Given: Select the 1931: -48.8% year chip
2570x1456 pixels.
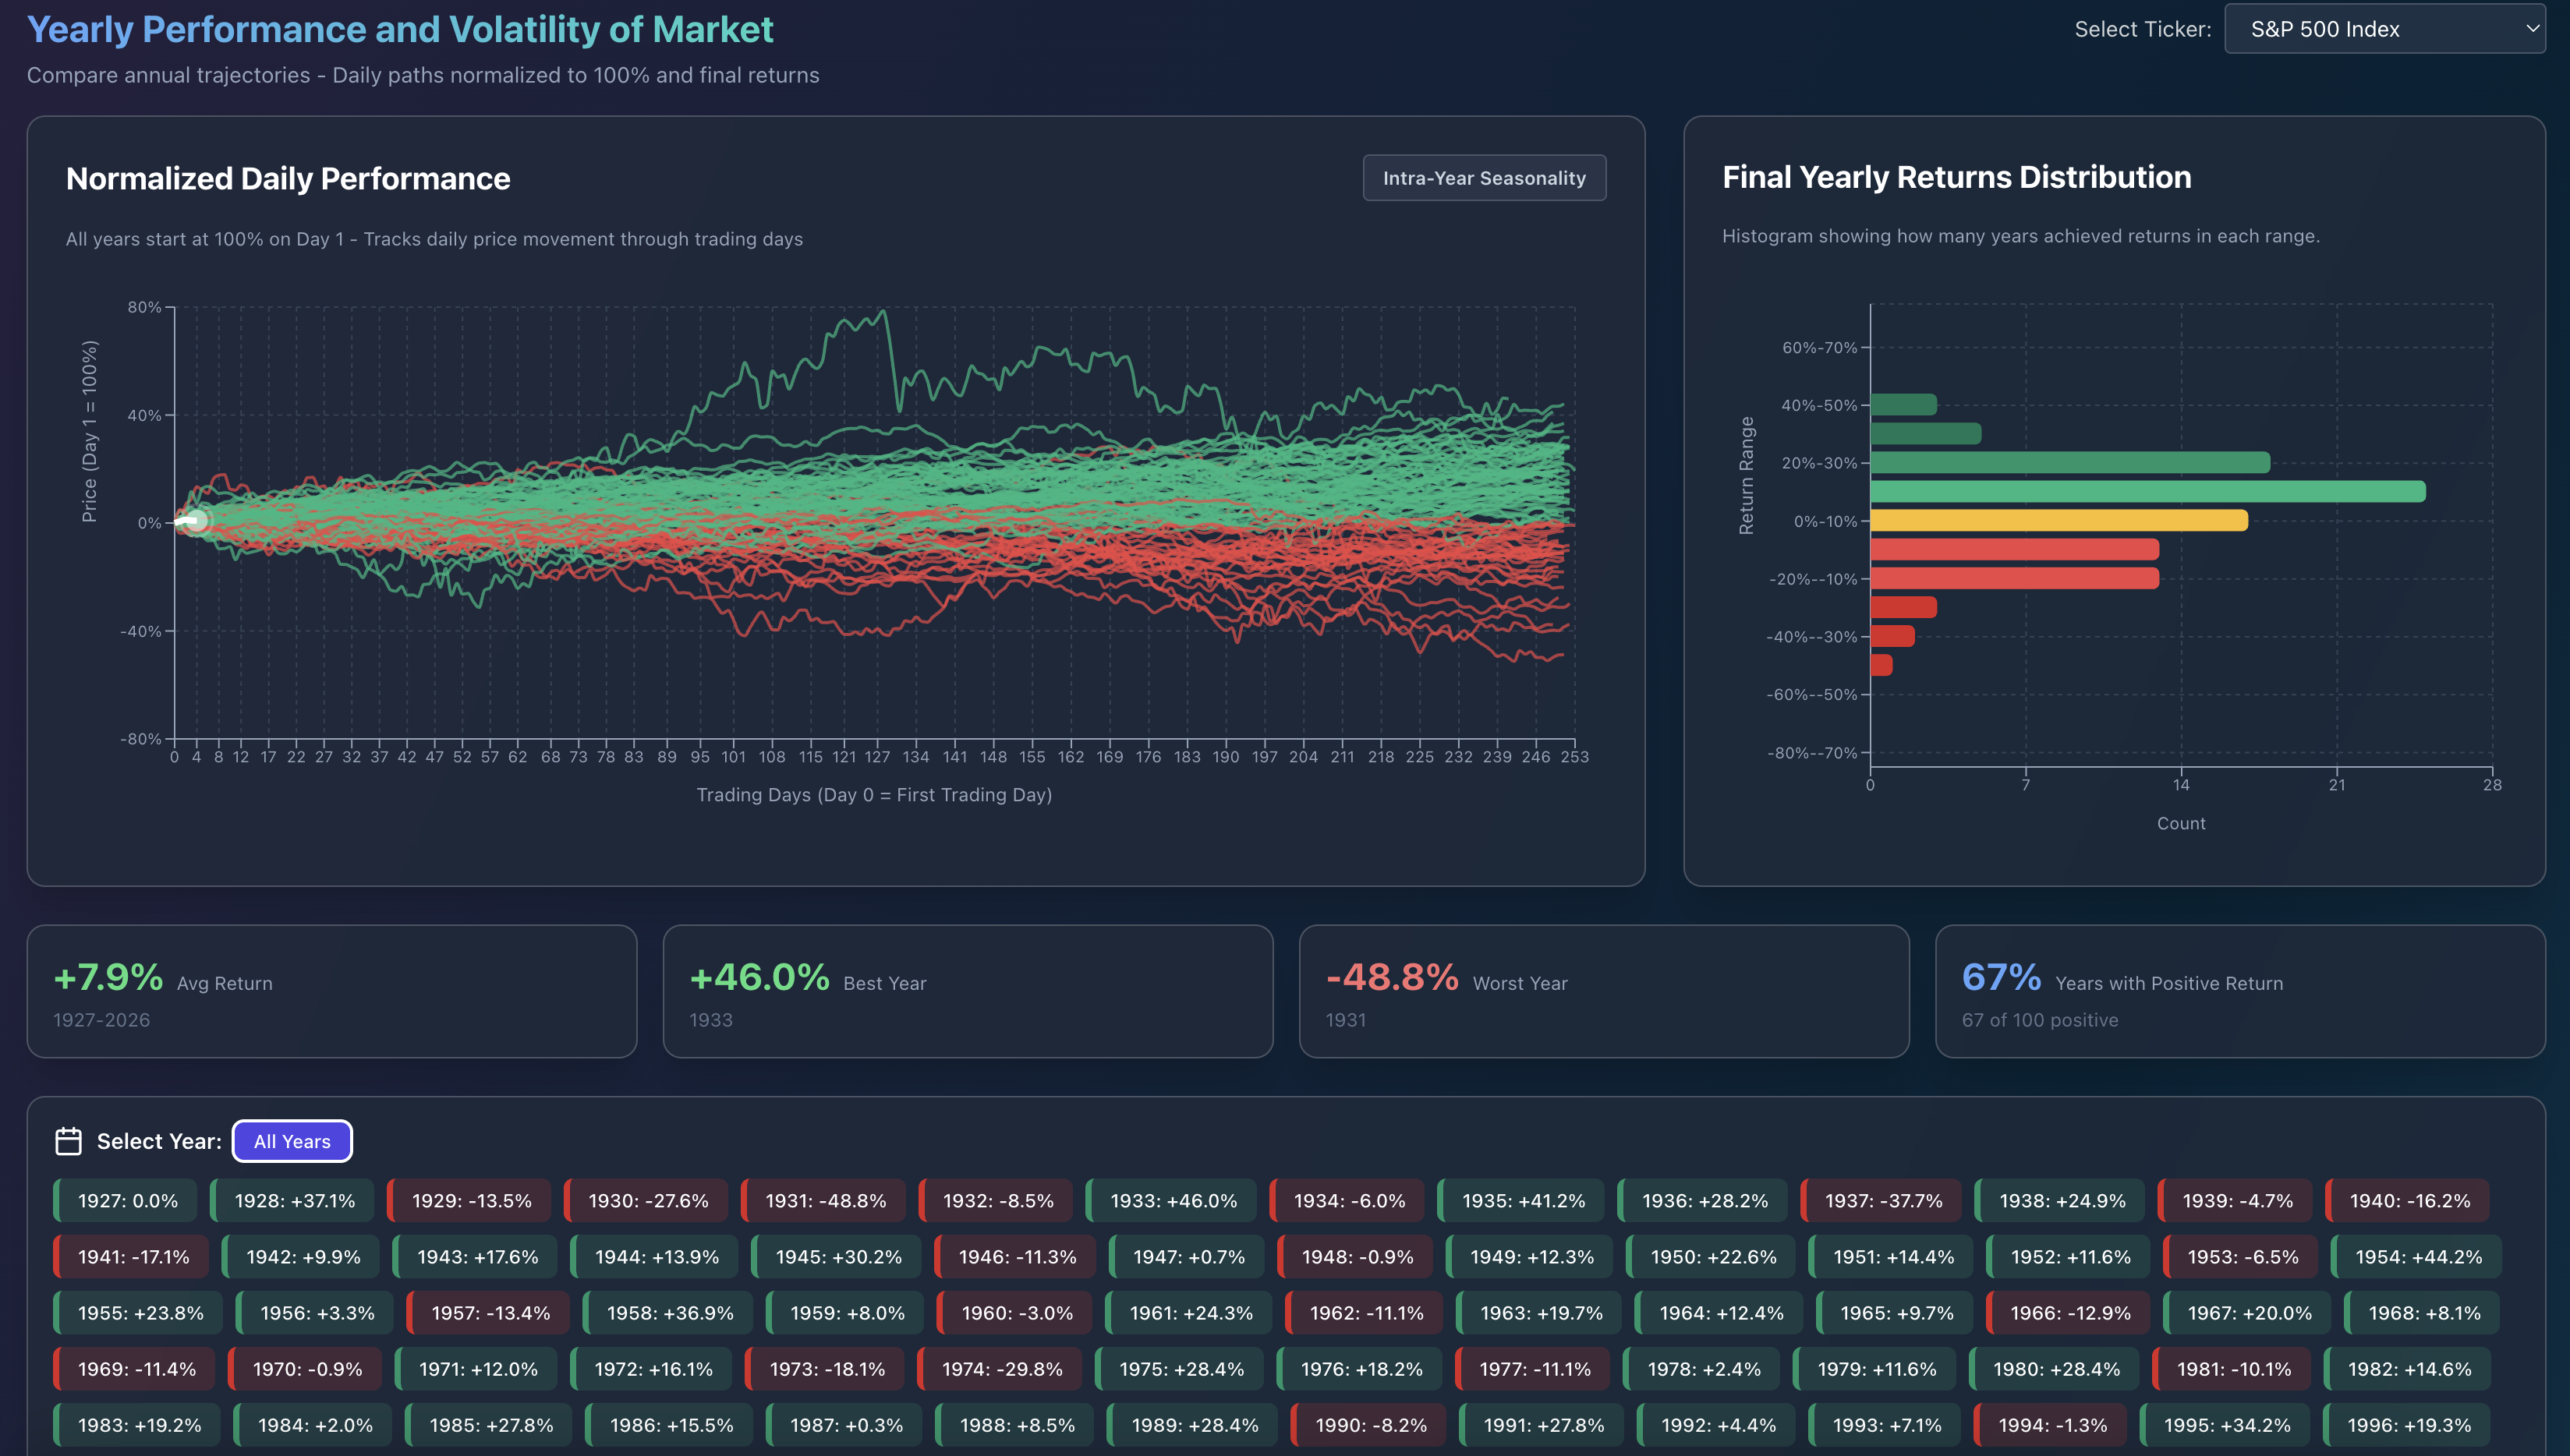Looking at the screenshot, I should click(x=824, y=1200).
